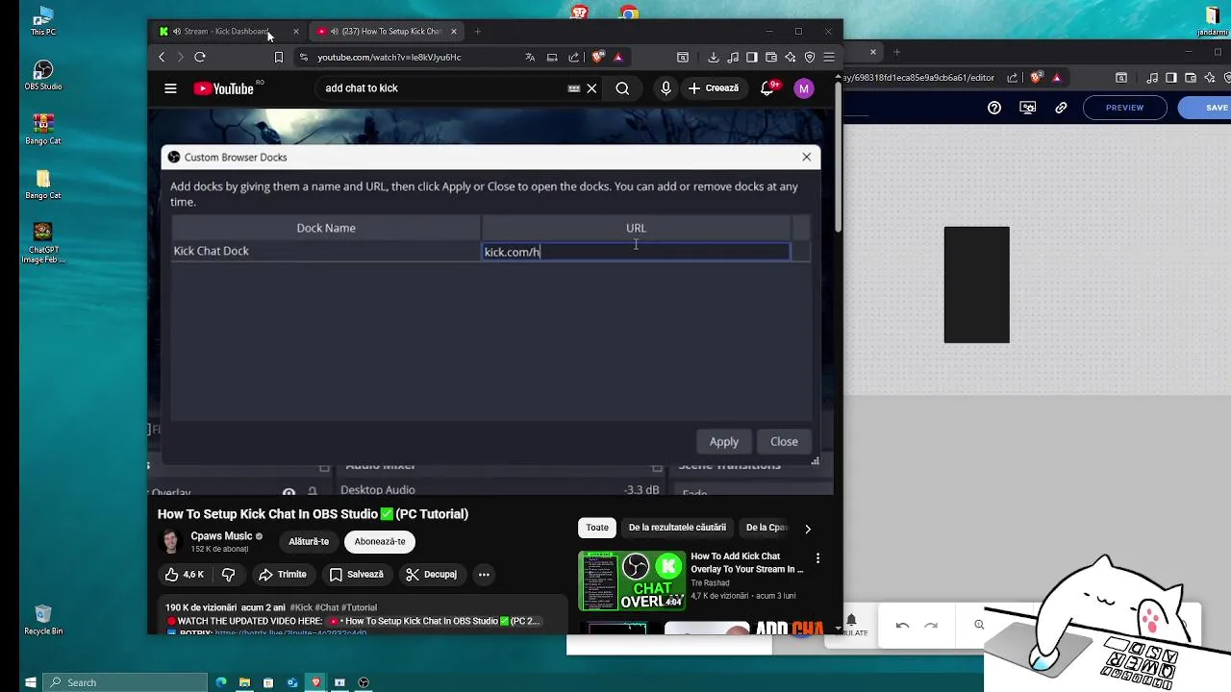Screen dimensions: 1231x692
Task: Open the Brave main menu in front window
Action: (x=829, y=57)
